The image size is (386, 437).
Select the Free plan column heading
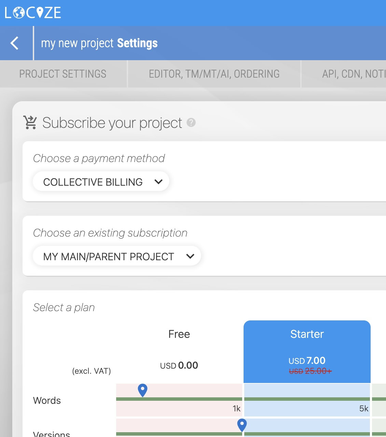coord(179,334)
